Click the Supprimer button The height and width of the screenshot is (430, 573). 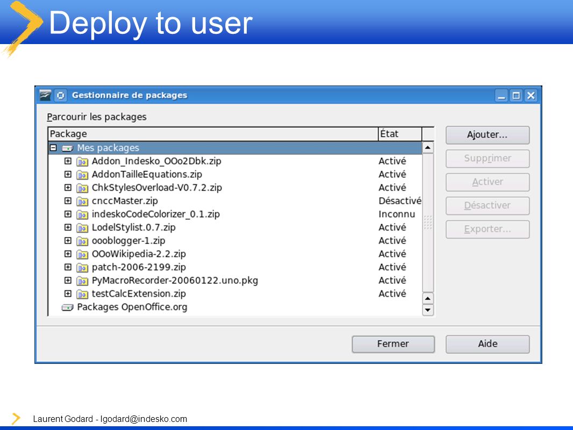(x=488, y=159)
